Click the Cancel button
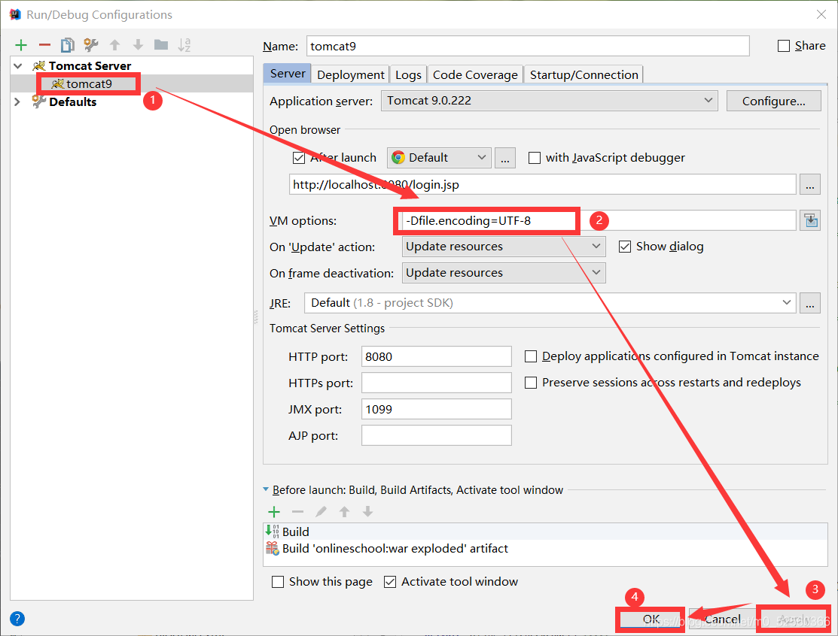Screen dimensions: 838x636 (x=721, y=619)
